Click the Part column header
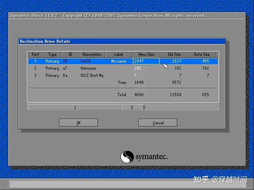Viewport: 254px width, 190px height. pos(35,55)
